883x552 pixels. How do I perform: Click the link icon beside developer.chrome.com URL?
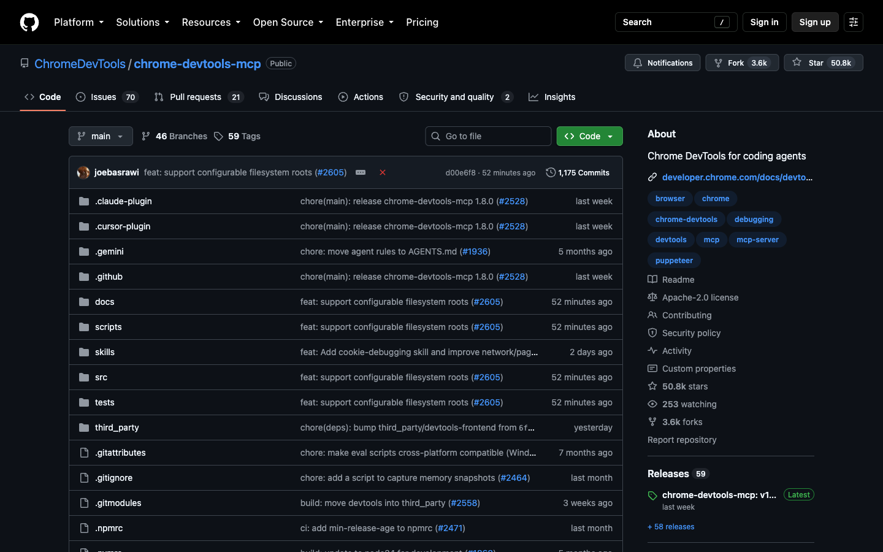click(652, 177)
